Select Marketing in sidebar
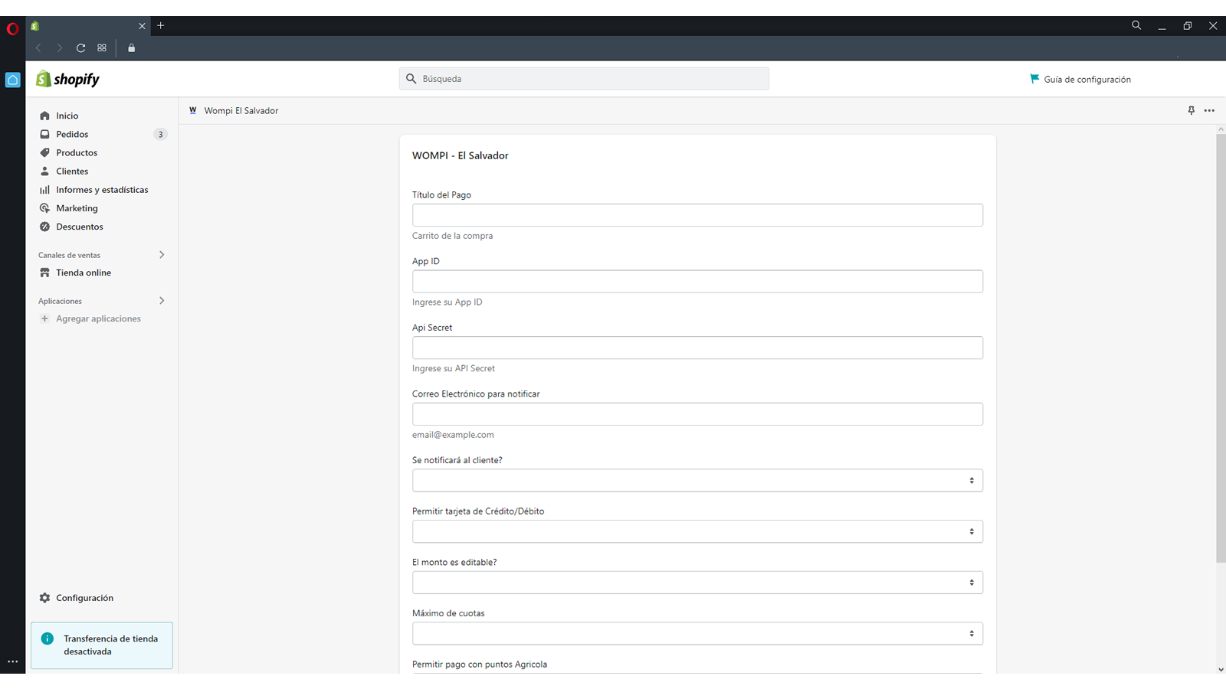1226x689 pixels. [77, 208]
